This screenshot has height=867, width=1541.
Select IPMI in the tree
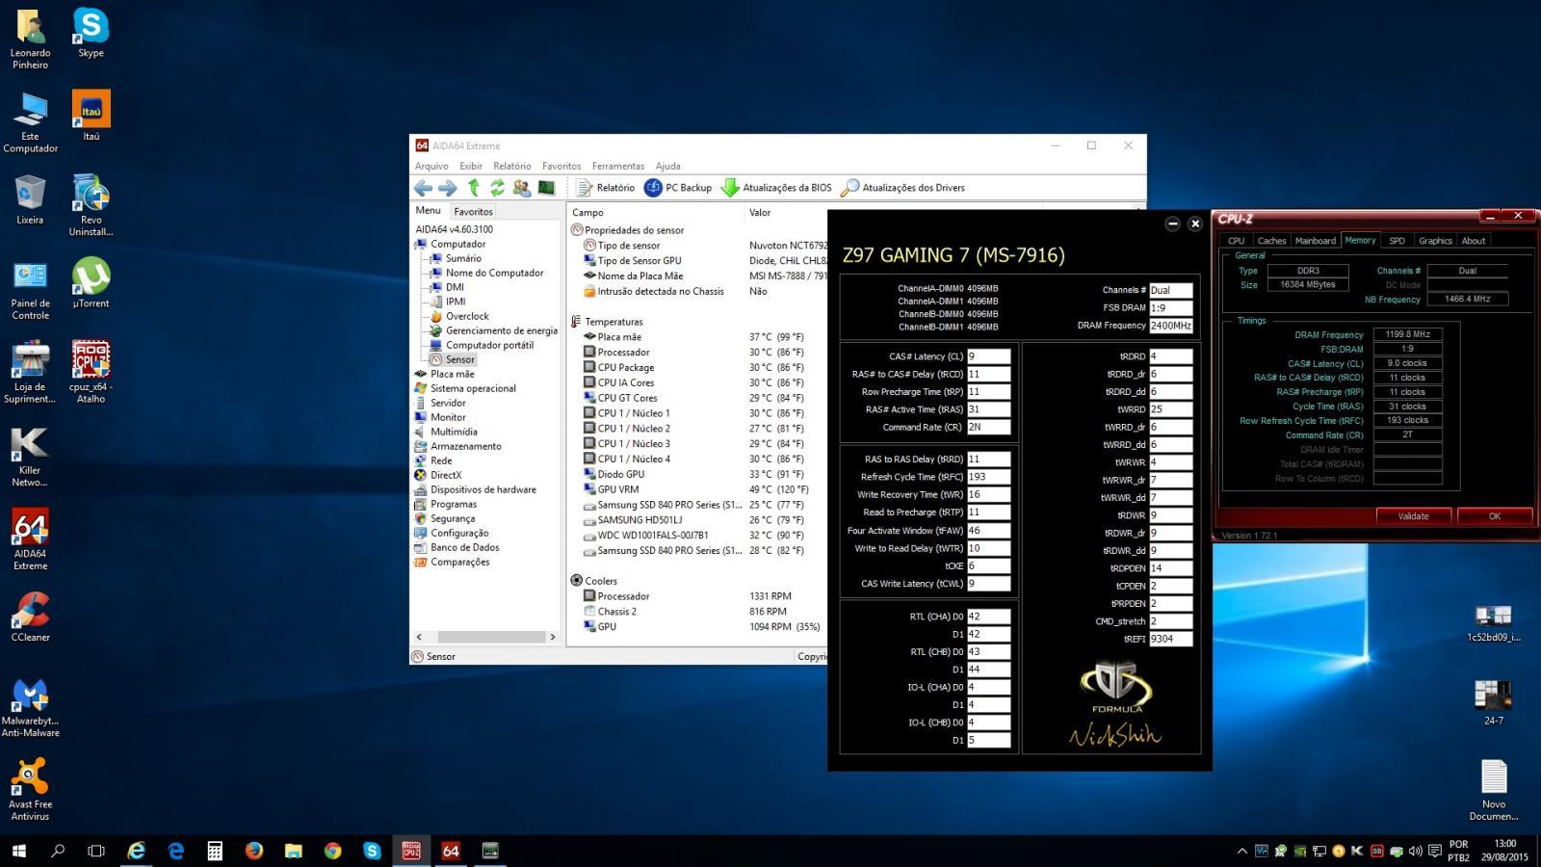pyautogui.click(x=456, y=302)
